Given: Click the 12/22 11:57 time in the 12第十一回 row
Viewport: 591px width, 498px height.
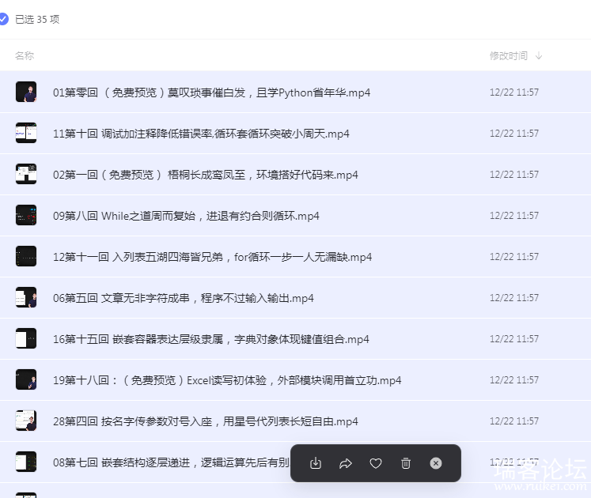Looking at the screenshot, I should point(514,257).
